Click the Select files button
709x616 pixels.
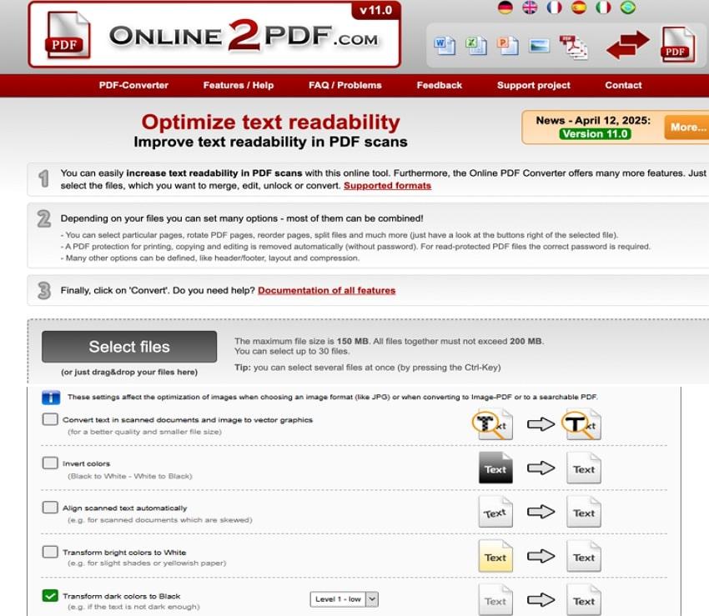tap(129, 347)
